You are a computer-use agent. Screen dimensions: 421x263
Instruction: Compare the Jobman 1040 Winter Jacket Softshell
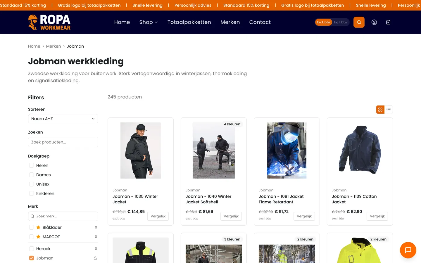[231, 216]
